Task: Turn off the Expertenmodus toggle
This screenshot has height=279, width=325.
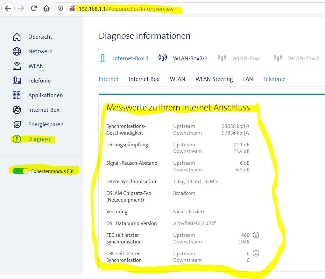Action: 20,171
